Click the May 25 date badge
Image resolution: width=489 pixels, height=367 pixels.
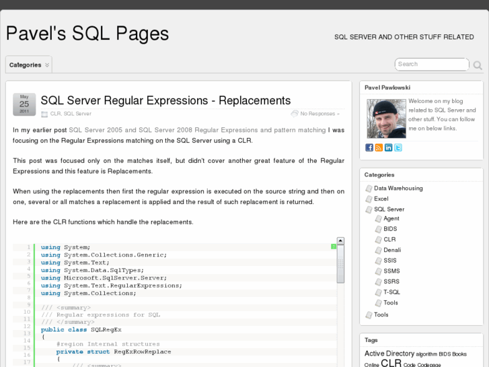[x=24, y=104]
